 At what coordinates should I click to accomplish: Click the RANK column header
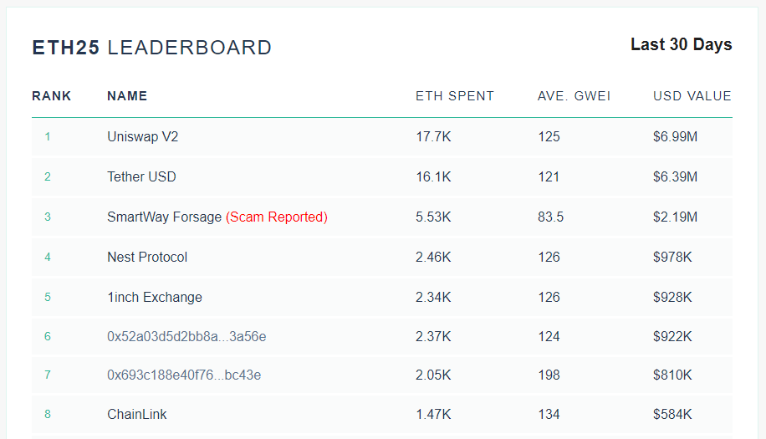tap(52, 96)
